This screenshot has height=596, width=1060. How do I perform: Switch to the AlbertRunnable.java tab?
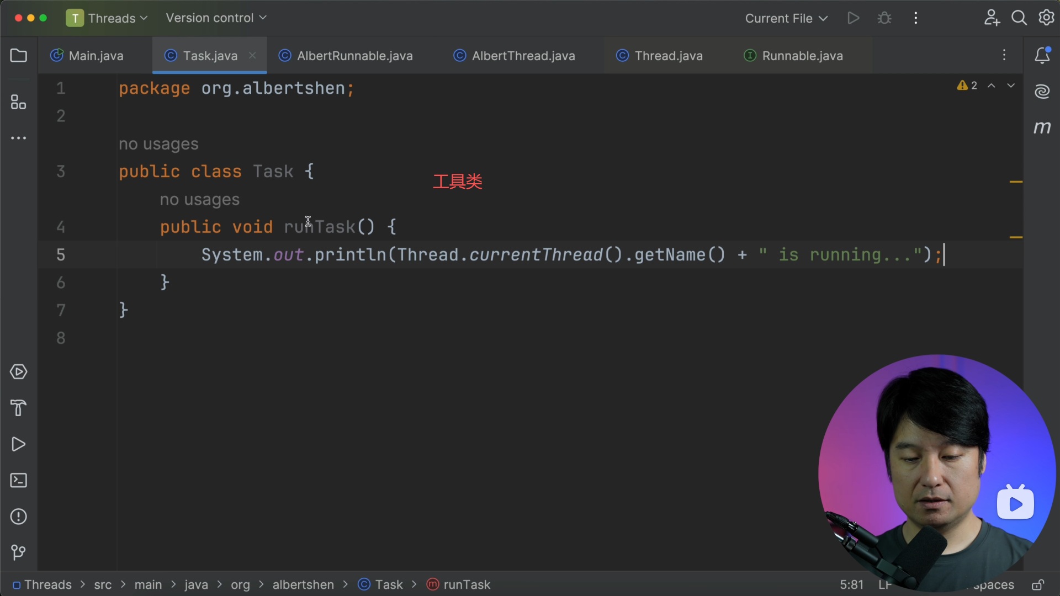point(354,56)
